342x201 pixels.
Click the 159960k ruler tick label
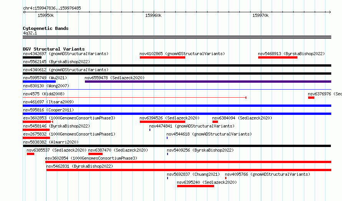(153, 15)
